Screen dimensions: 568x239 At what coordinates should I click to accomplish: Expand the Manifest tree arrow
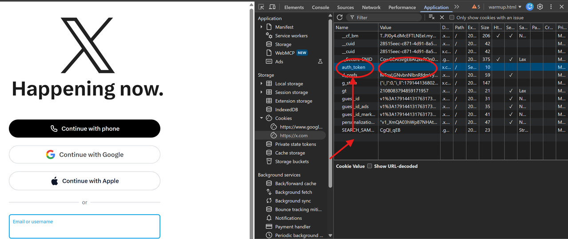[x=262, y=27]
